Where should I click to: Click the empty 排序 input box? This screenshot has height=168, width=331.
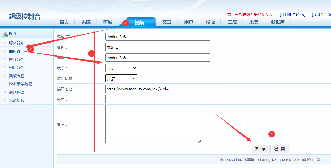click(x=118, y=99)
